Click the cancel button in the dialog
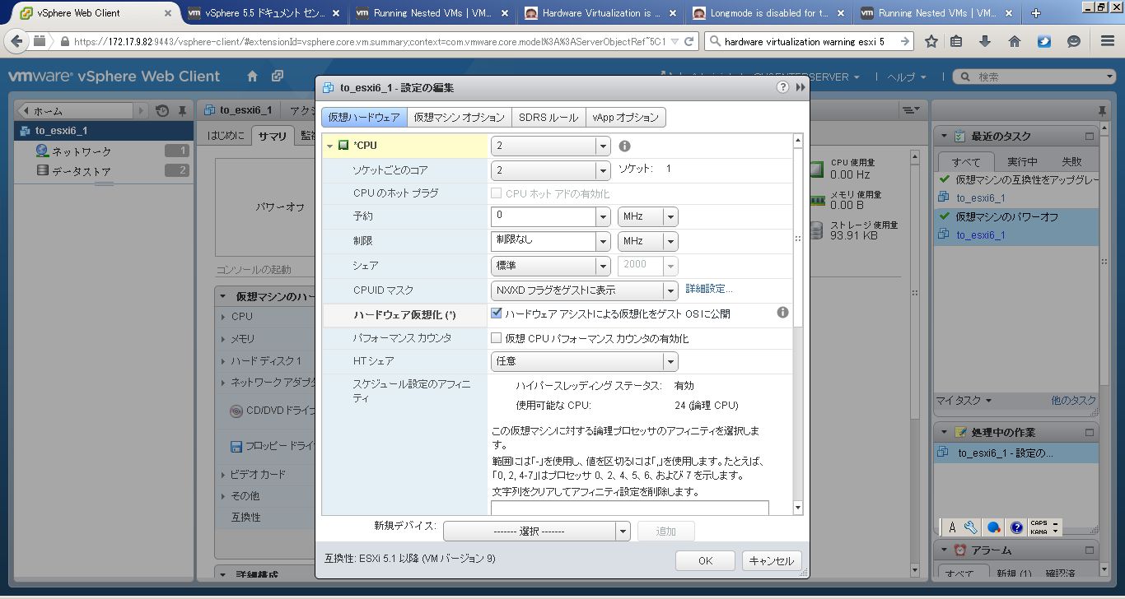Screen dimensions: 1125x599 pyautogui.click(x=772, y=560)
